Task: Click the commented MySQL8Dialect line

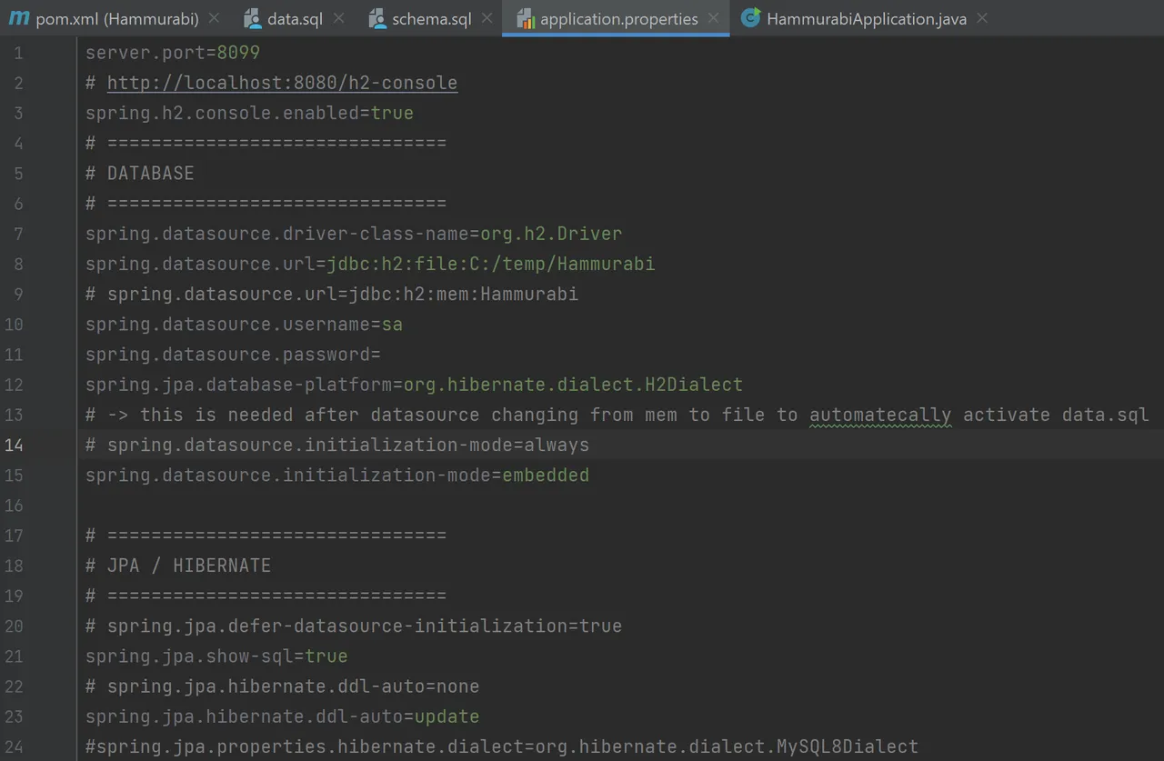Action: click(502, 746)
